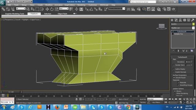196x110 pixels.
Task: Activate the Select Object tool
Action: click(x=28, y=9)
